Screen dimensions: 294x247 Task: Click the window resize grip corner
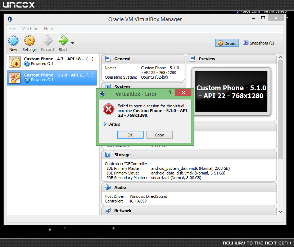tap(281, 220)
